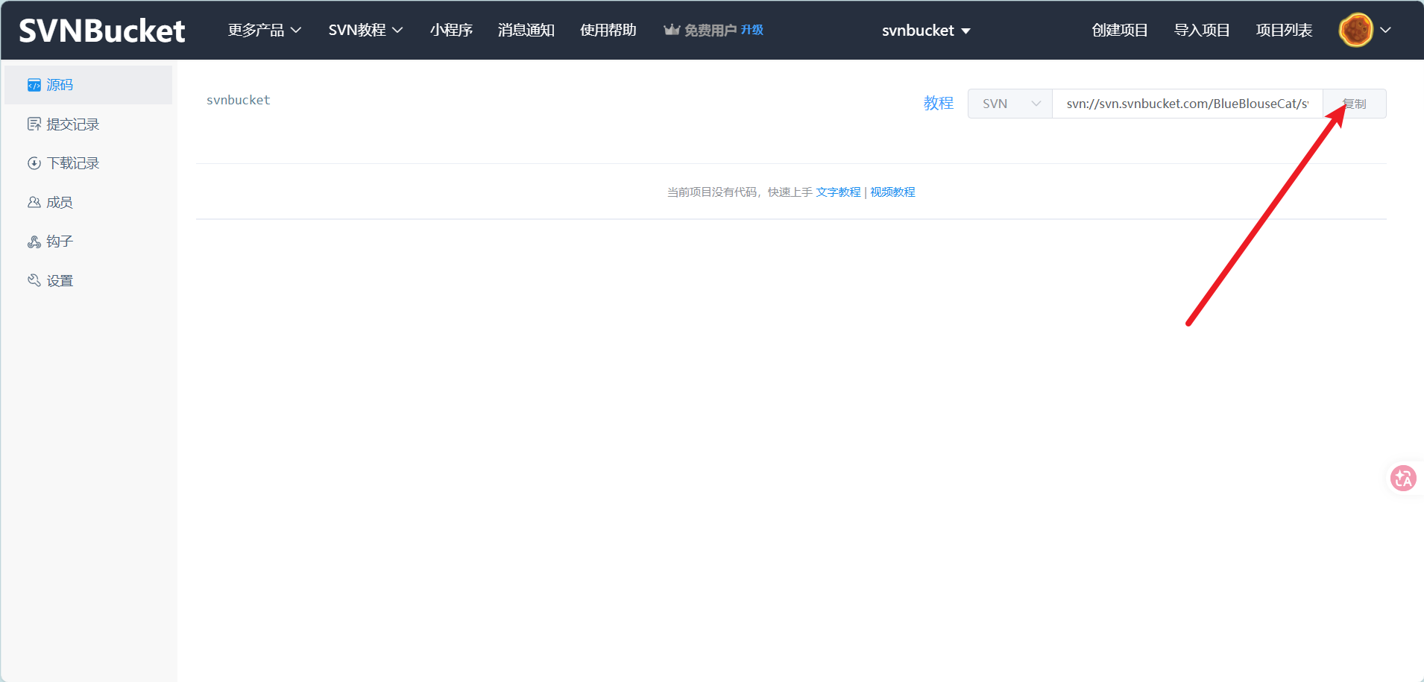
Task: Click the 免费用户 label
Action: click(711, 30)
